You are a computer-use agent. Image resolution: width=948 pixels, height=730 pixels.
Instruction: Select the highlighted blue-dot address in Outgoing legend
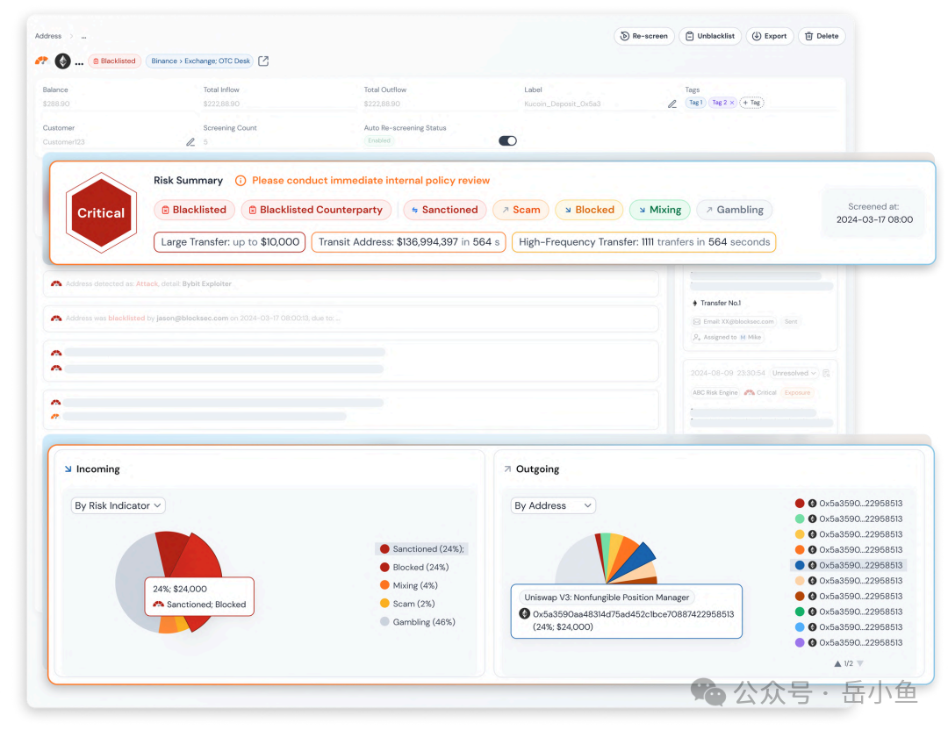pos(849,566)
